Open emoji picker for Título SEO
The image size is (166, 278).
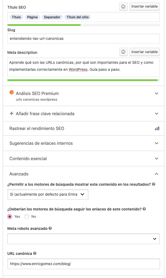pos(123,6)
